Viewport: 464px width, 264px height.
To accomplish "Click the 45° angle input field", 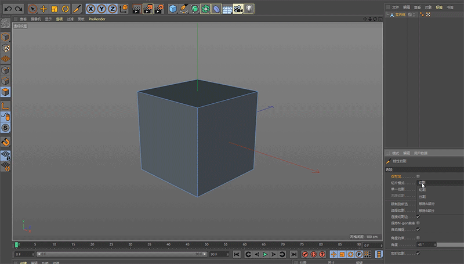I will 426,245.
